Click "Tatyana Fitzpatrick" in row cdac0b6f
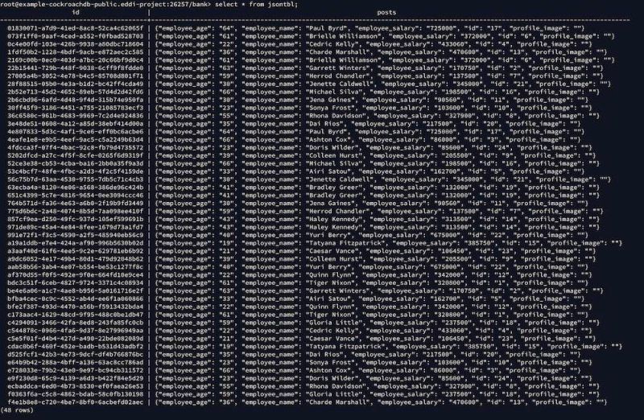The width and height of the screenshot is (644, 420). coord(345,347)
